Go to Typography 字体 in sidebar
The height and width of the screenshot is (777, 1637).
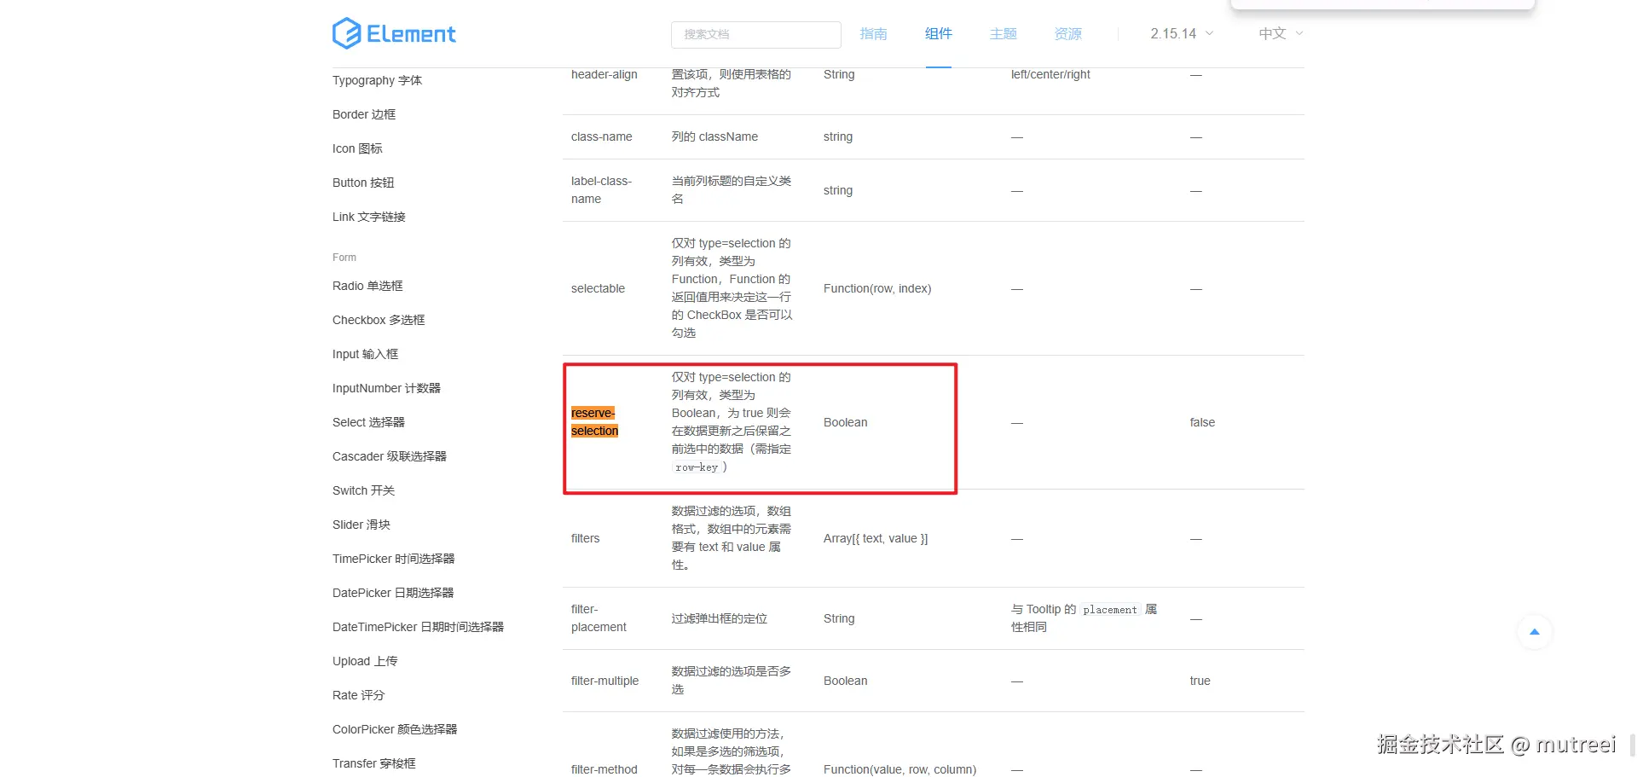pos(377,80)
